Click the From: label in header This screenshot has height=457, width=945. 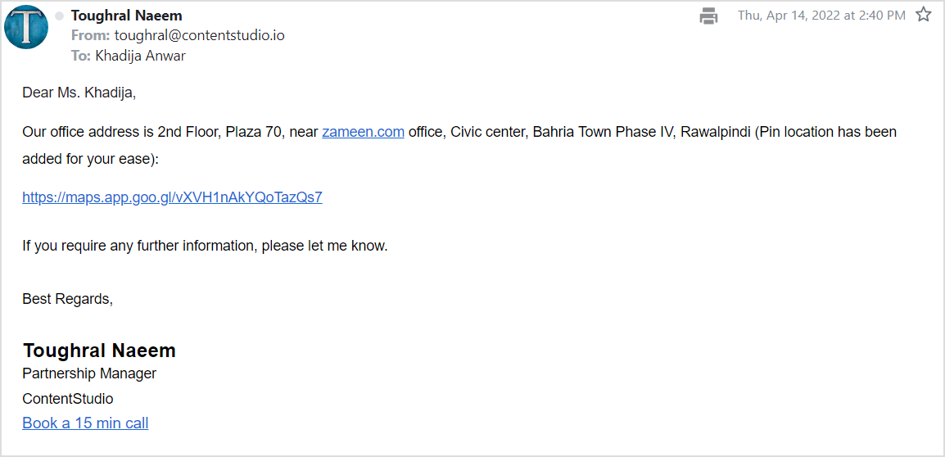pos(90,35)
